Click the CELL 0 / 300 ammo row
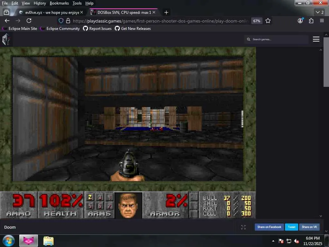The width and height of the screenshot is (329, 247). click(227, 214)
